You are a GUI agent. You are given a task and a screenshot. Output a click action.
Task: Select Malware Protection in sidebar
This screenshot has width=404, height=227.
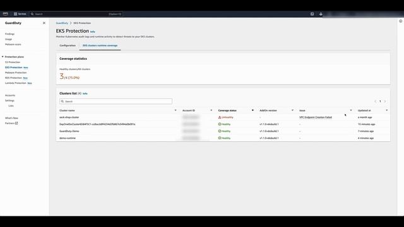click(x=16, y=73)
